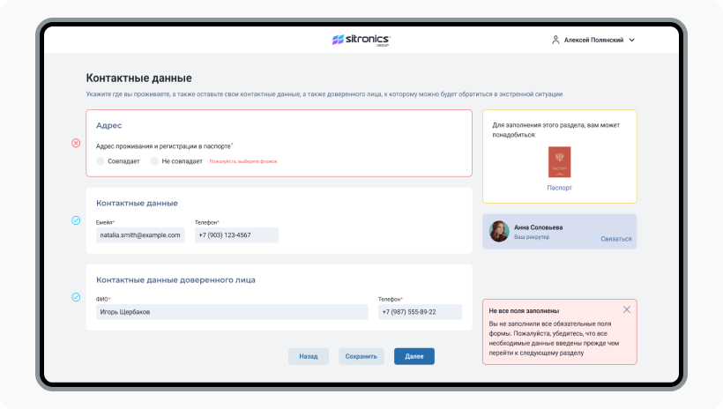Click the checkmark icon beside доверенного лица section
723x409 pixels.
click(x=76, y=297)
